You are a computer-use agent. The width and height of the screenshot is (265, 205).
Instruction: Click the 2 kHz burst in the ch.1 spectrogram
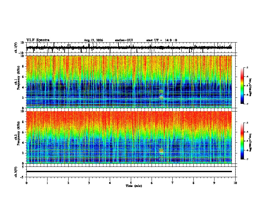point(161,97)
